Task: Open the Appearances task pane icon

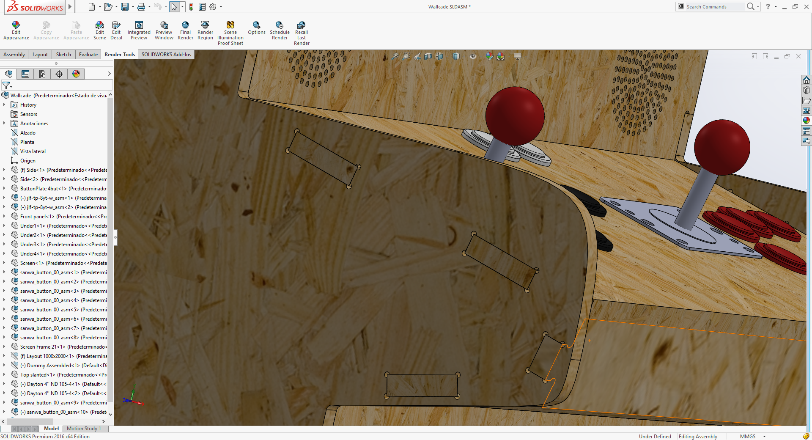Action: point(807,121)
